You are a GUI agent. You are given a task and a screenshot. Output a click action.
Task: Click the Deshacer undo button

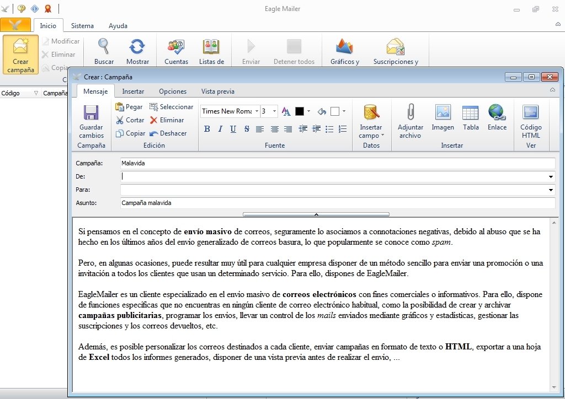click(168, 133)
